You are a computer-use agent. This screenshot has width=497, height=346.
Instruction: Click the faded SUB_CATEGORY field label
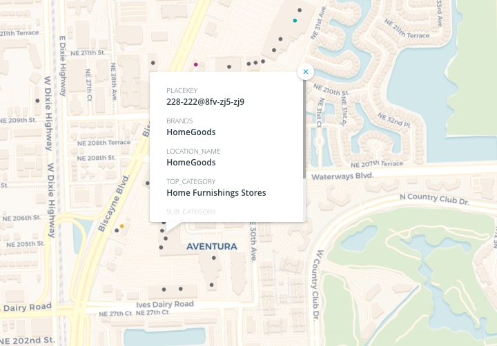191,212
